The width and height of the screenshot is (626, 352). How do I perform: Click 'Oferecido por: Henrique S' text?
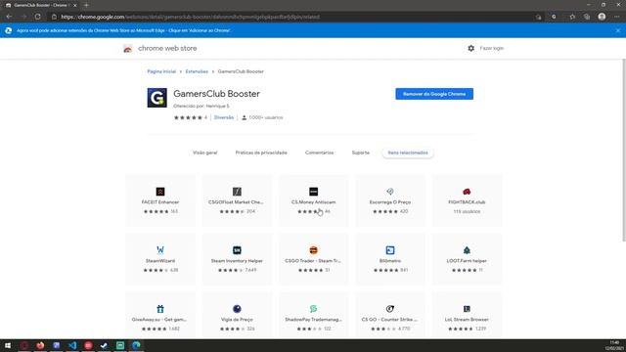coord(201,107)
